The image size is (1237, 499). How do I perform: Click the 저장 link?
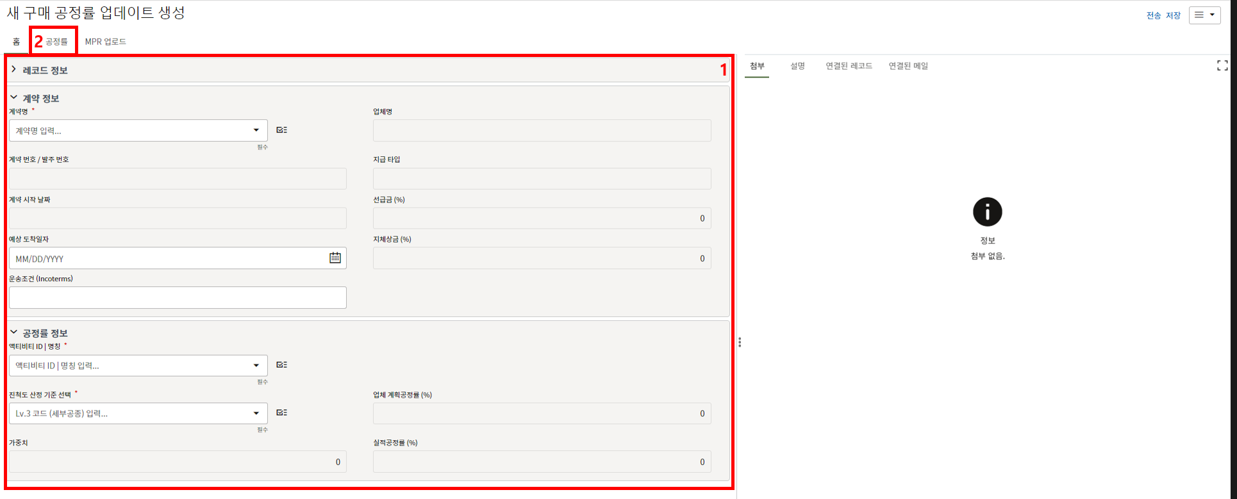click(x=1173, y=15)
